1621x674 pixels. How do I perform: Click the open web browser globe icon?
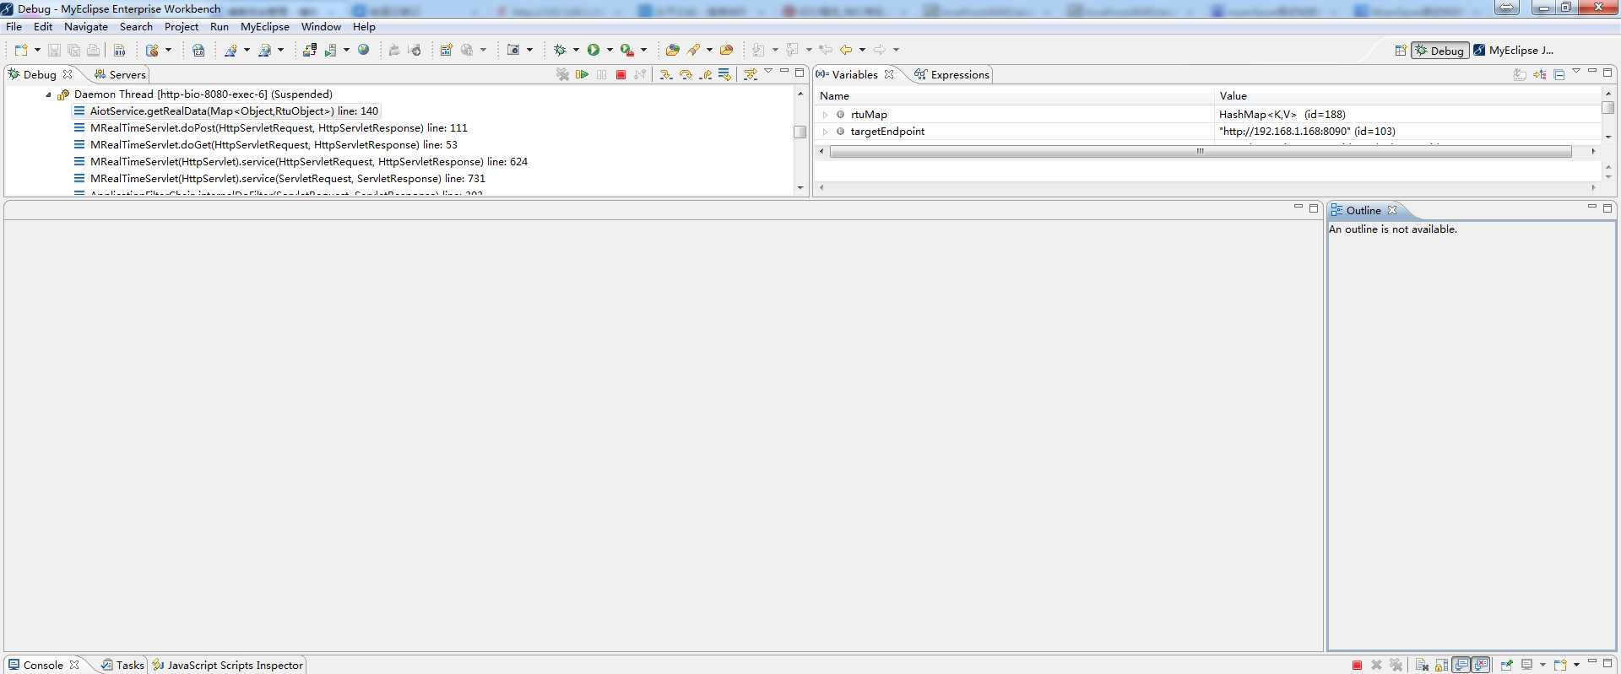(x=364, y=50)
